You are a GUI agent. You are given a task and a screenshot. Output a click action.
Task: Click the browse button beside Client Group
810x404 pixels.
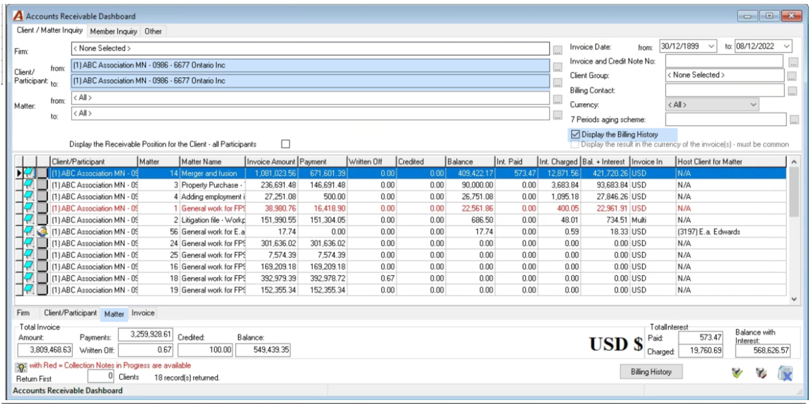791,76
